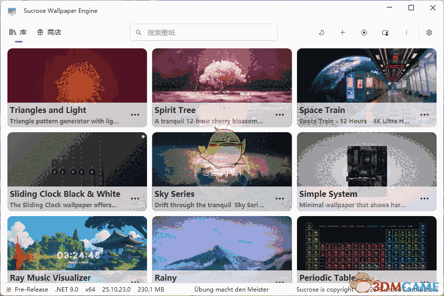The height and width of the screenshot is (296, 444).
Task: Click the plus icon to add wallpaper
Action: [x=342, y=32]
